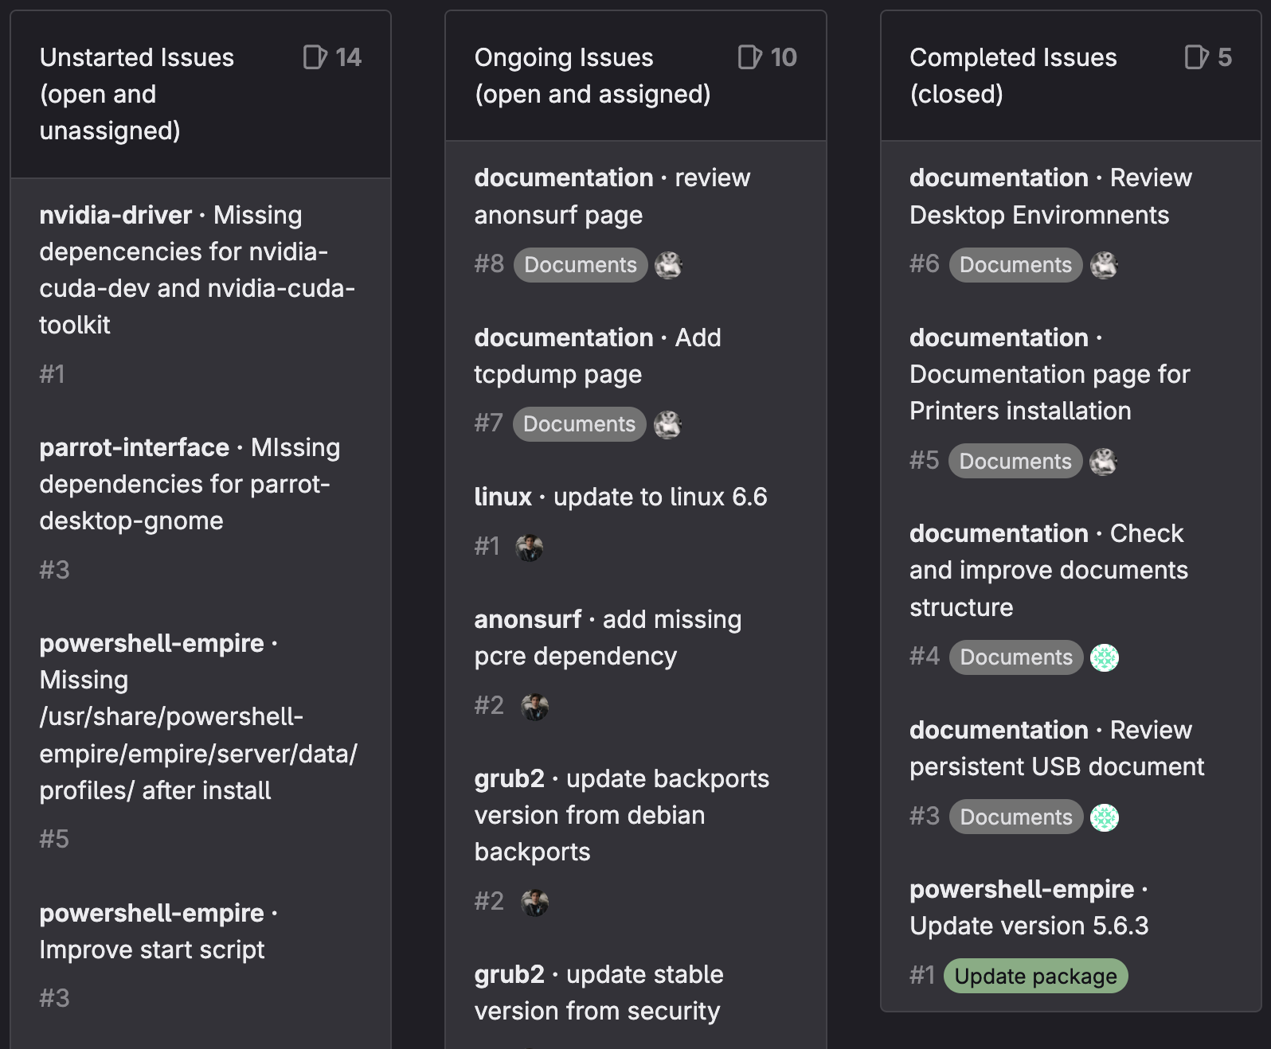Open 'Update version 5.6.3' issue card
1271x1049 pixels.
tap(1029, 926)
